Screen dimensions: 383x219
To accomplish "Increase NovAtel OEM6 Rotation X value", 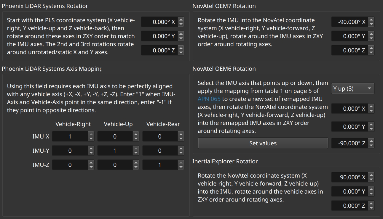I will (x=371, y=106).
